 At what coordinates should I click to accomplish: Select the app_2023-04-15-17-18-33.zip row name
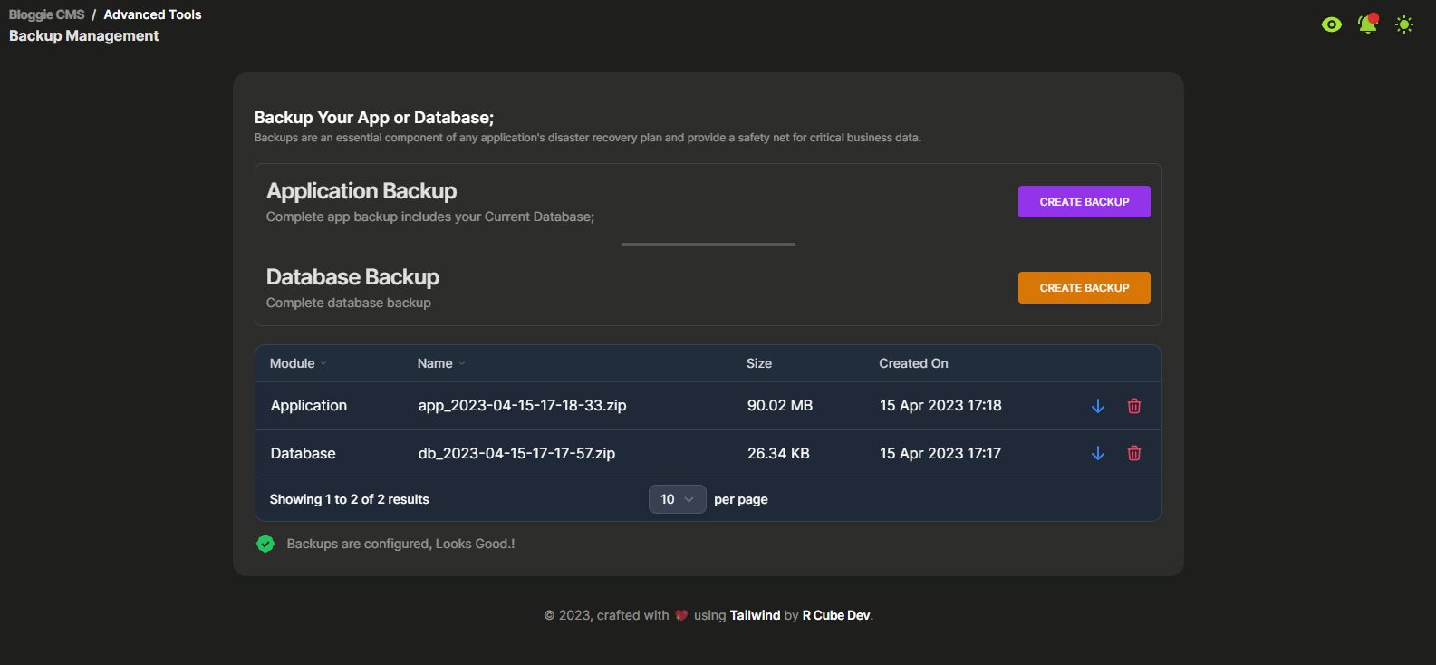(x=522, y=405)
